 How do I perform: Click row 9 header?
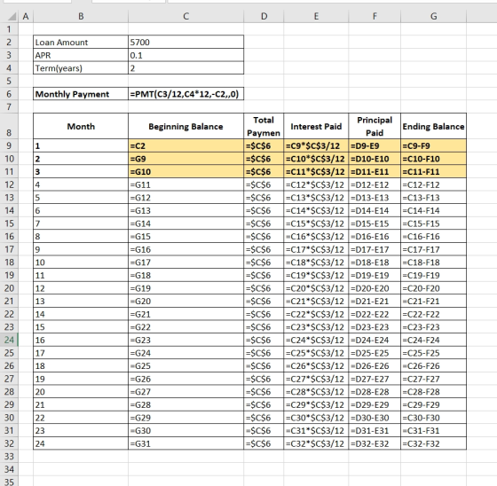click(9, 145)
